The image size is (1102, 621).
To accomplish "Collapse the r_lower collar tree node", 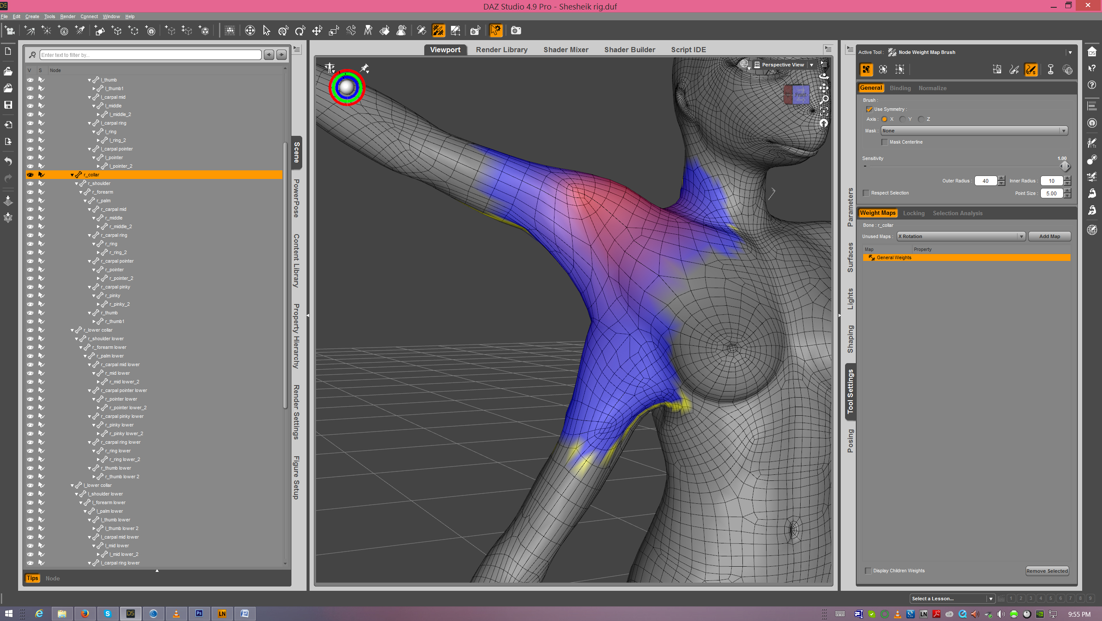I will pyautogui.click(x=72, y=330).
